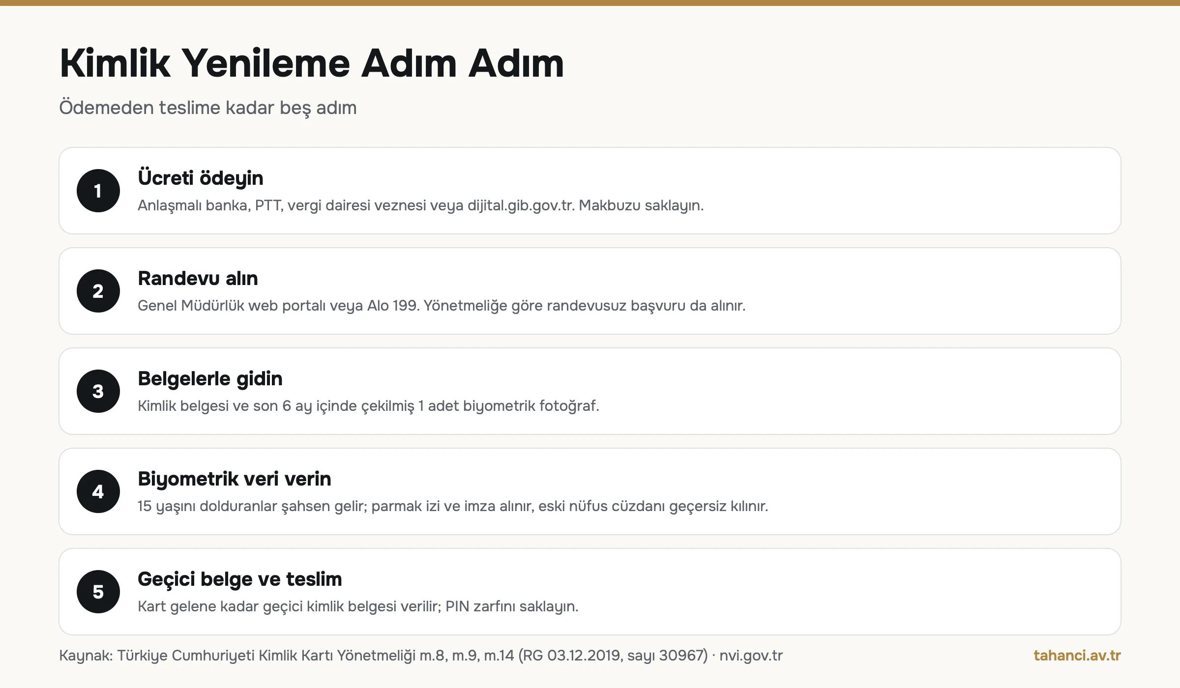This screenshot has height=688, width=1180.
Task: Click subtitle 'Ödemeden teslime kadar beş adım'
Action: click(x=208, y=108)
